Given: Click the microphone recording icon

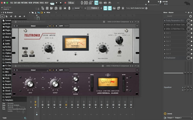Looking at the screenshot, I should pos(69,8).
